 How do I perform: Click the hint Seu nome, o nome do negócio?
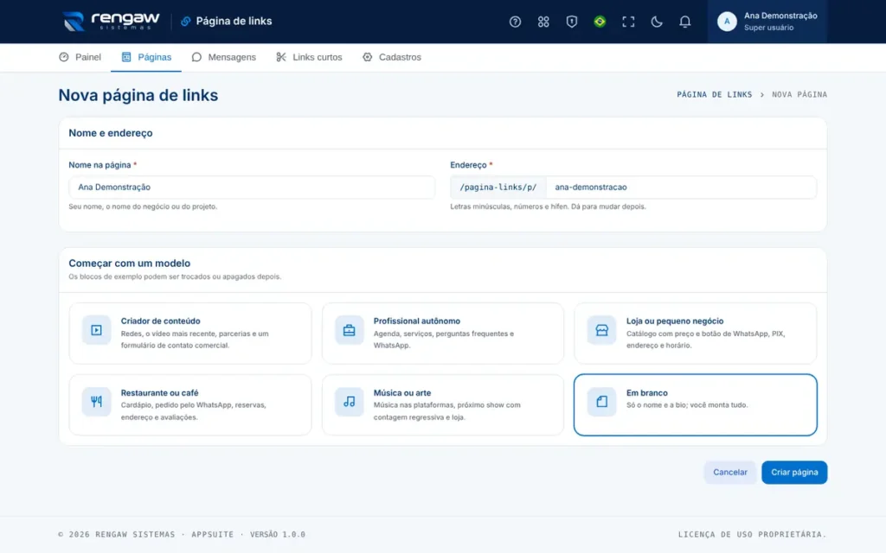coord(143,207)
